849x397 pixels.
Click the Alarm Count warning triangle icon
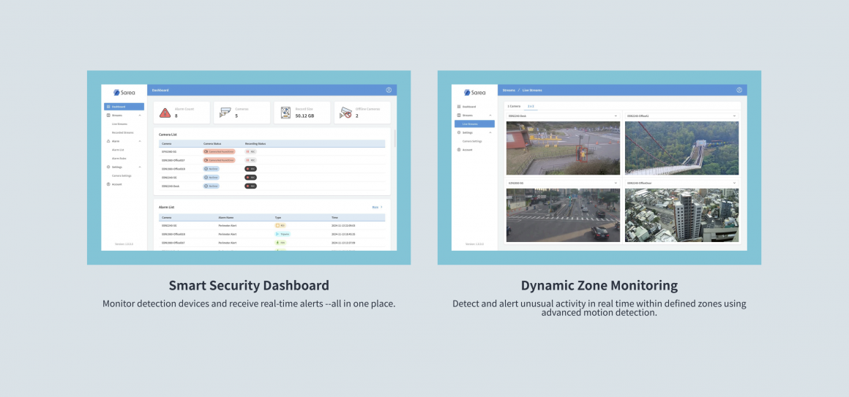pyautogui.click(x=165, y=113)
